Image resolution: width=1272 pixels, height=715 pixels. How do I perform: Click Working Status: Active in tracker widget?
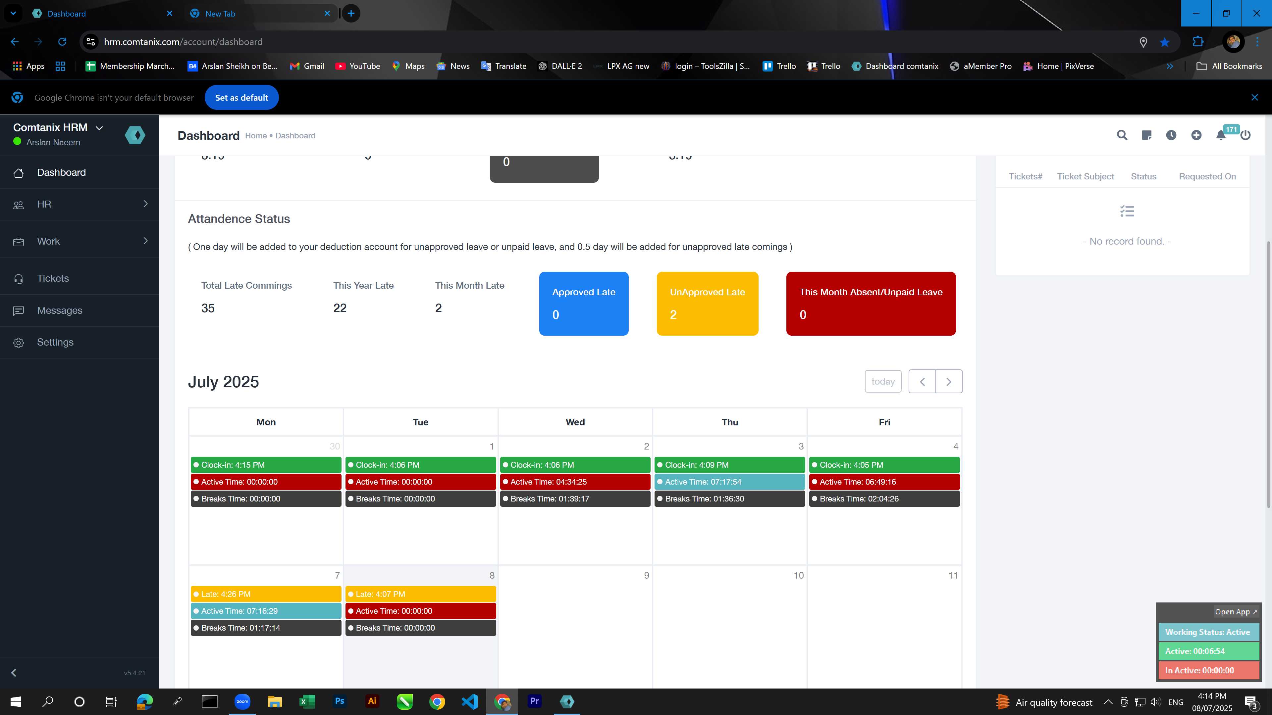1209,632
